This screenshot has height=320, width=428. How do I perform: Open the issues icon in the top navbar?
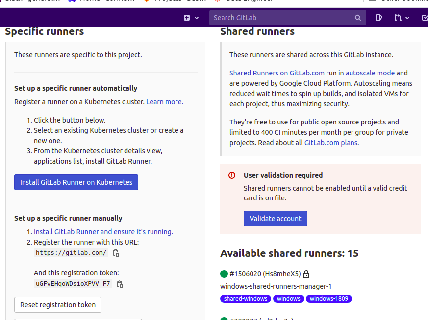pos(378,17)
